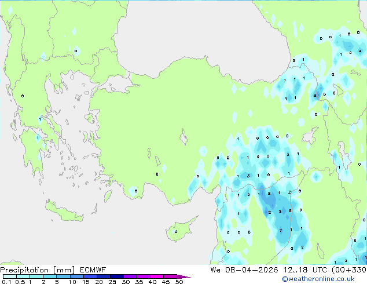Pick the 10–15 mm legend color box

tap(76, 276)
